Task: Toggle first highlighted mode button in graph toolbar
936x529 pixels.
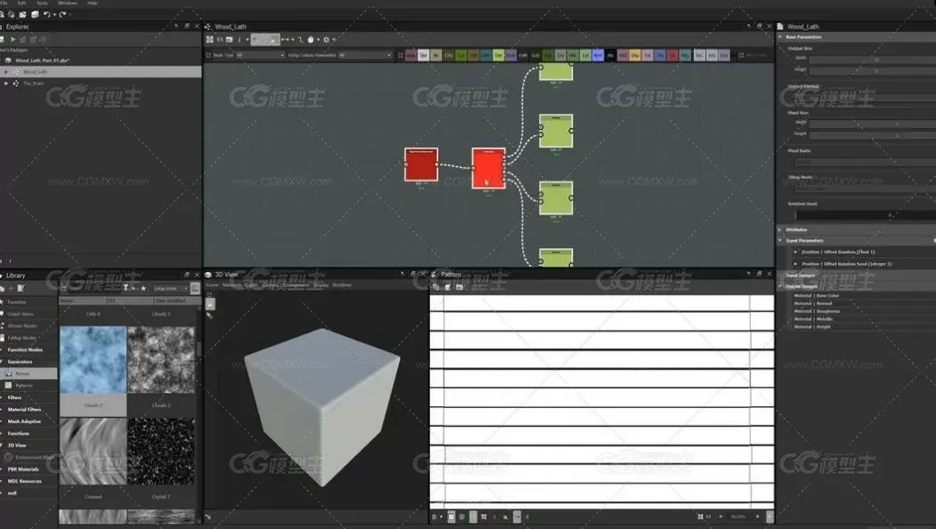Action: point(255,40)
